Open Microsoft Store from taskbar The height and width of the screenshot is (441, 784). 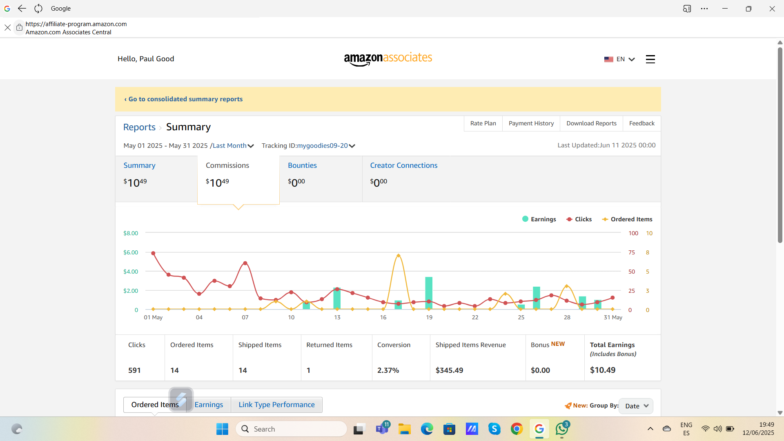coord(449,429)
